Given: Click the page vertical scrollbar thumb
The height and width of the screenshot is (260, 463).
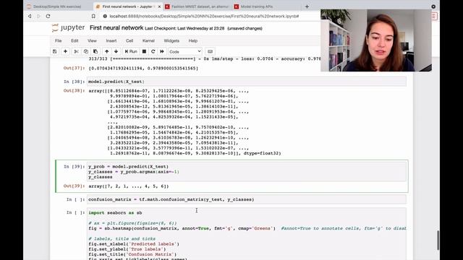Looking at the screenshot, I should [438, 240].
